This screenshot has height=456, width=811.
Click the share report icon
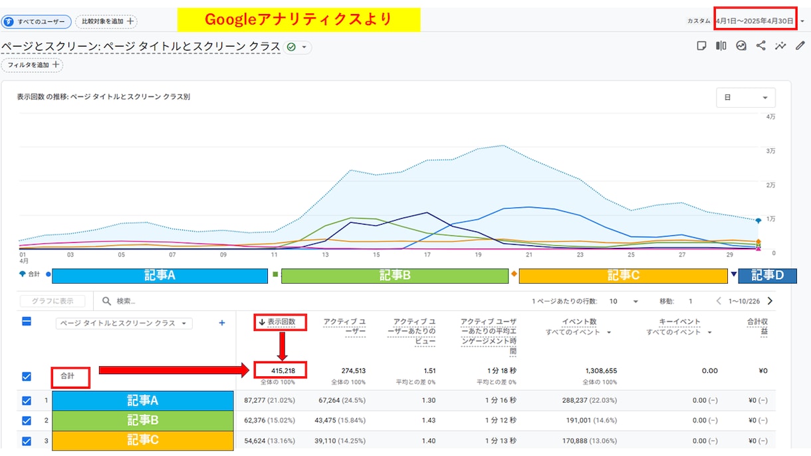(x=761, y=46)
